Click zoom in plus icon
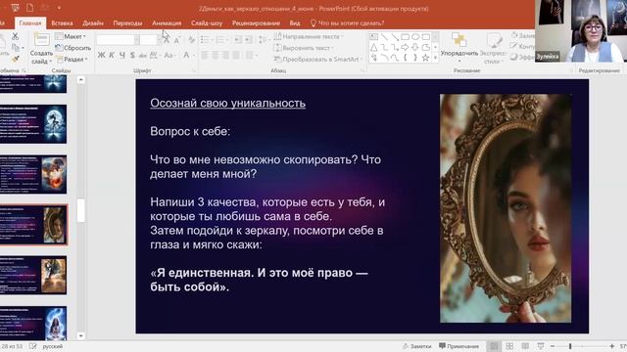 pyautogui.click(x=611, y=346)
